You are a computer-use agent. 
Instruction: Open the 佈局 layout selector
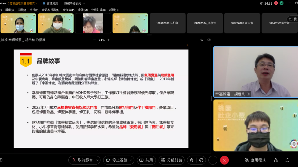click(x=293, y=19)
